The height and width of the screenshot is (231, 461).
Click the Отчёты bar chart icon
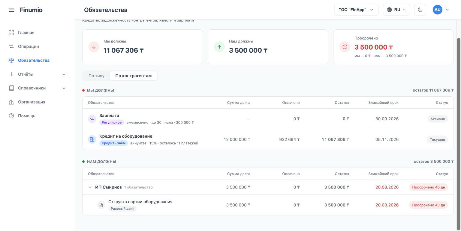[11, 74]
